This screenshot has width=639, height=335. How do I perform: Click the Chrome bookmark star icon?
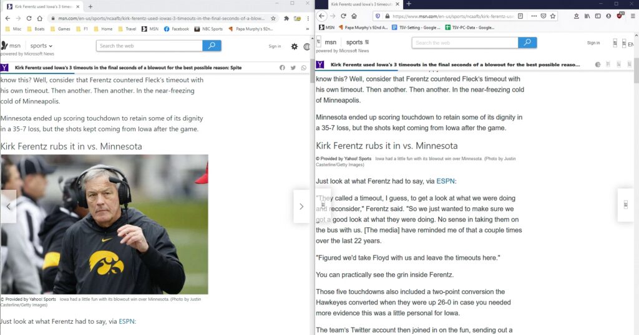click(273, 18)
